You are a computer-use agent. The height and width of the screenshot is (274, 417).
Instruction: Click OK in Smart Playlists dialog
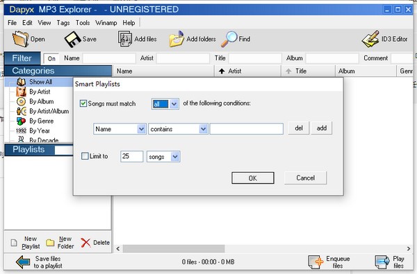[253, 178]
